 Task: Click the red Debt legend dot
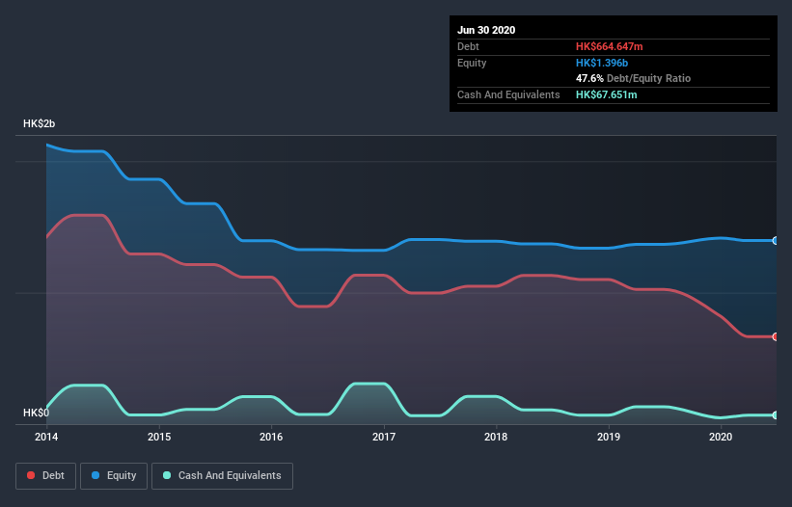31,475
